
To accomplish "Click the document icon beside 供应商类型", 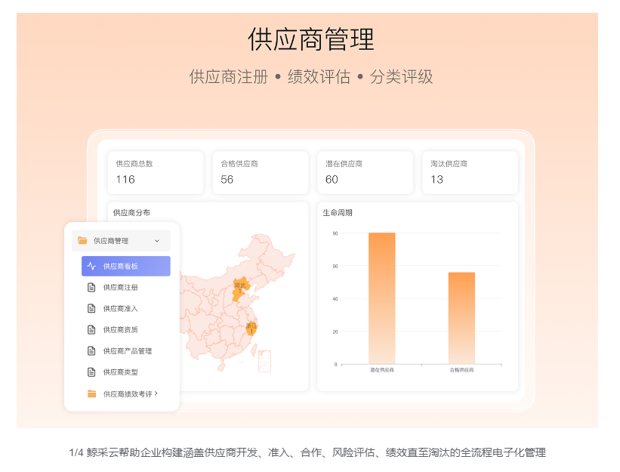I will click(x=91, y=372).
